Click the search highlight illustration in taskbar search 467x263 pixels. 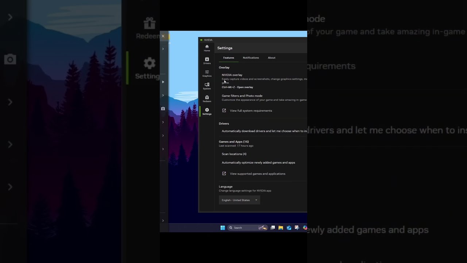tap(262, 228)
